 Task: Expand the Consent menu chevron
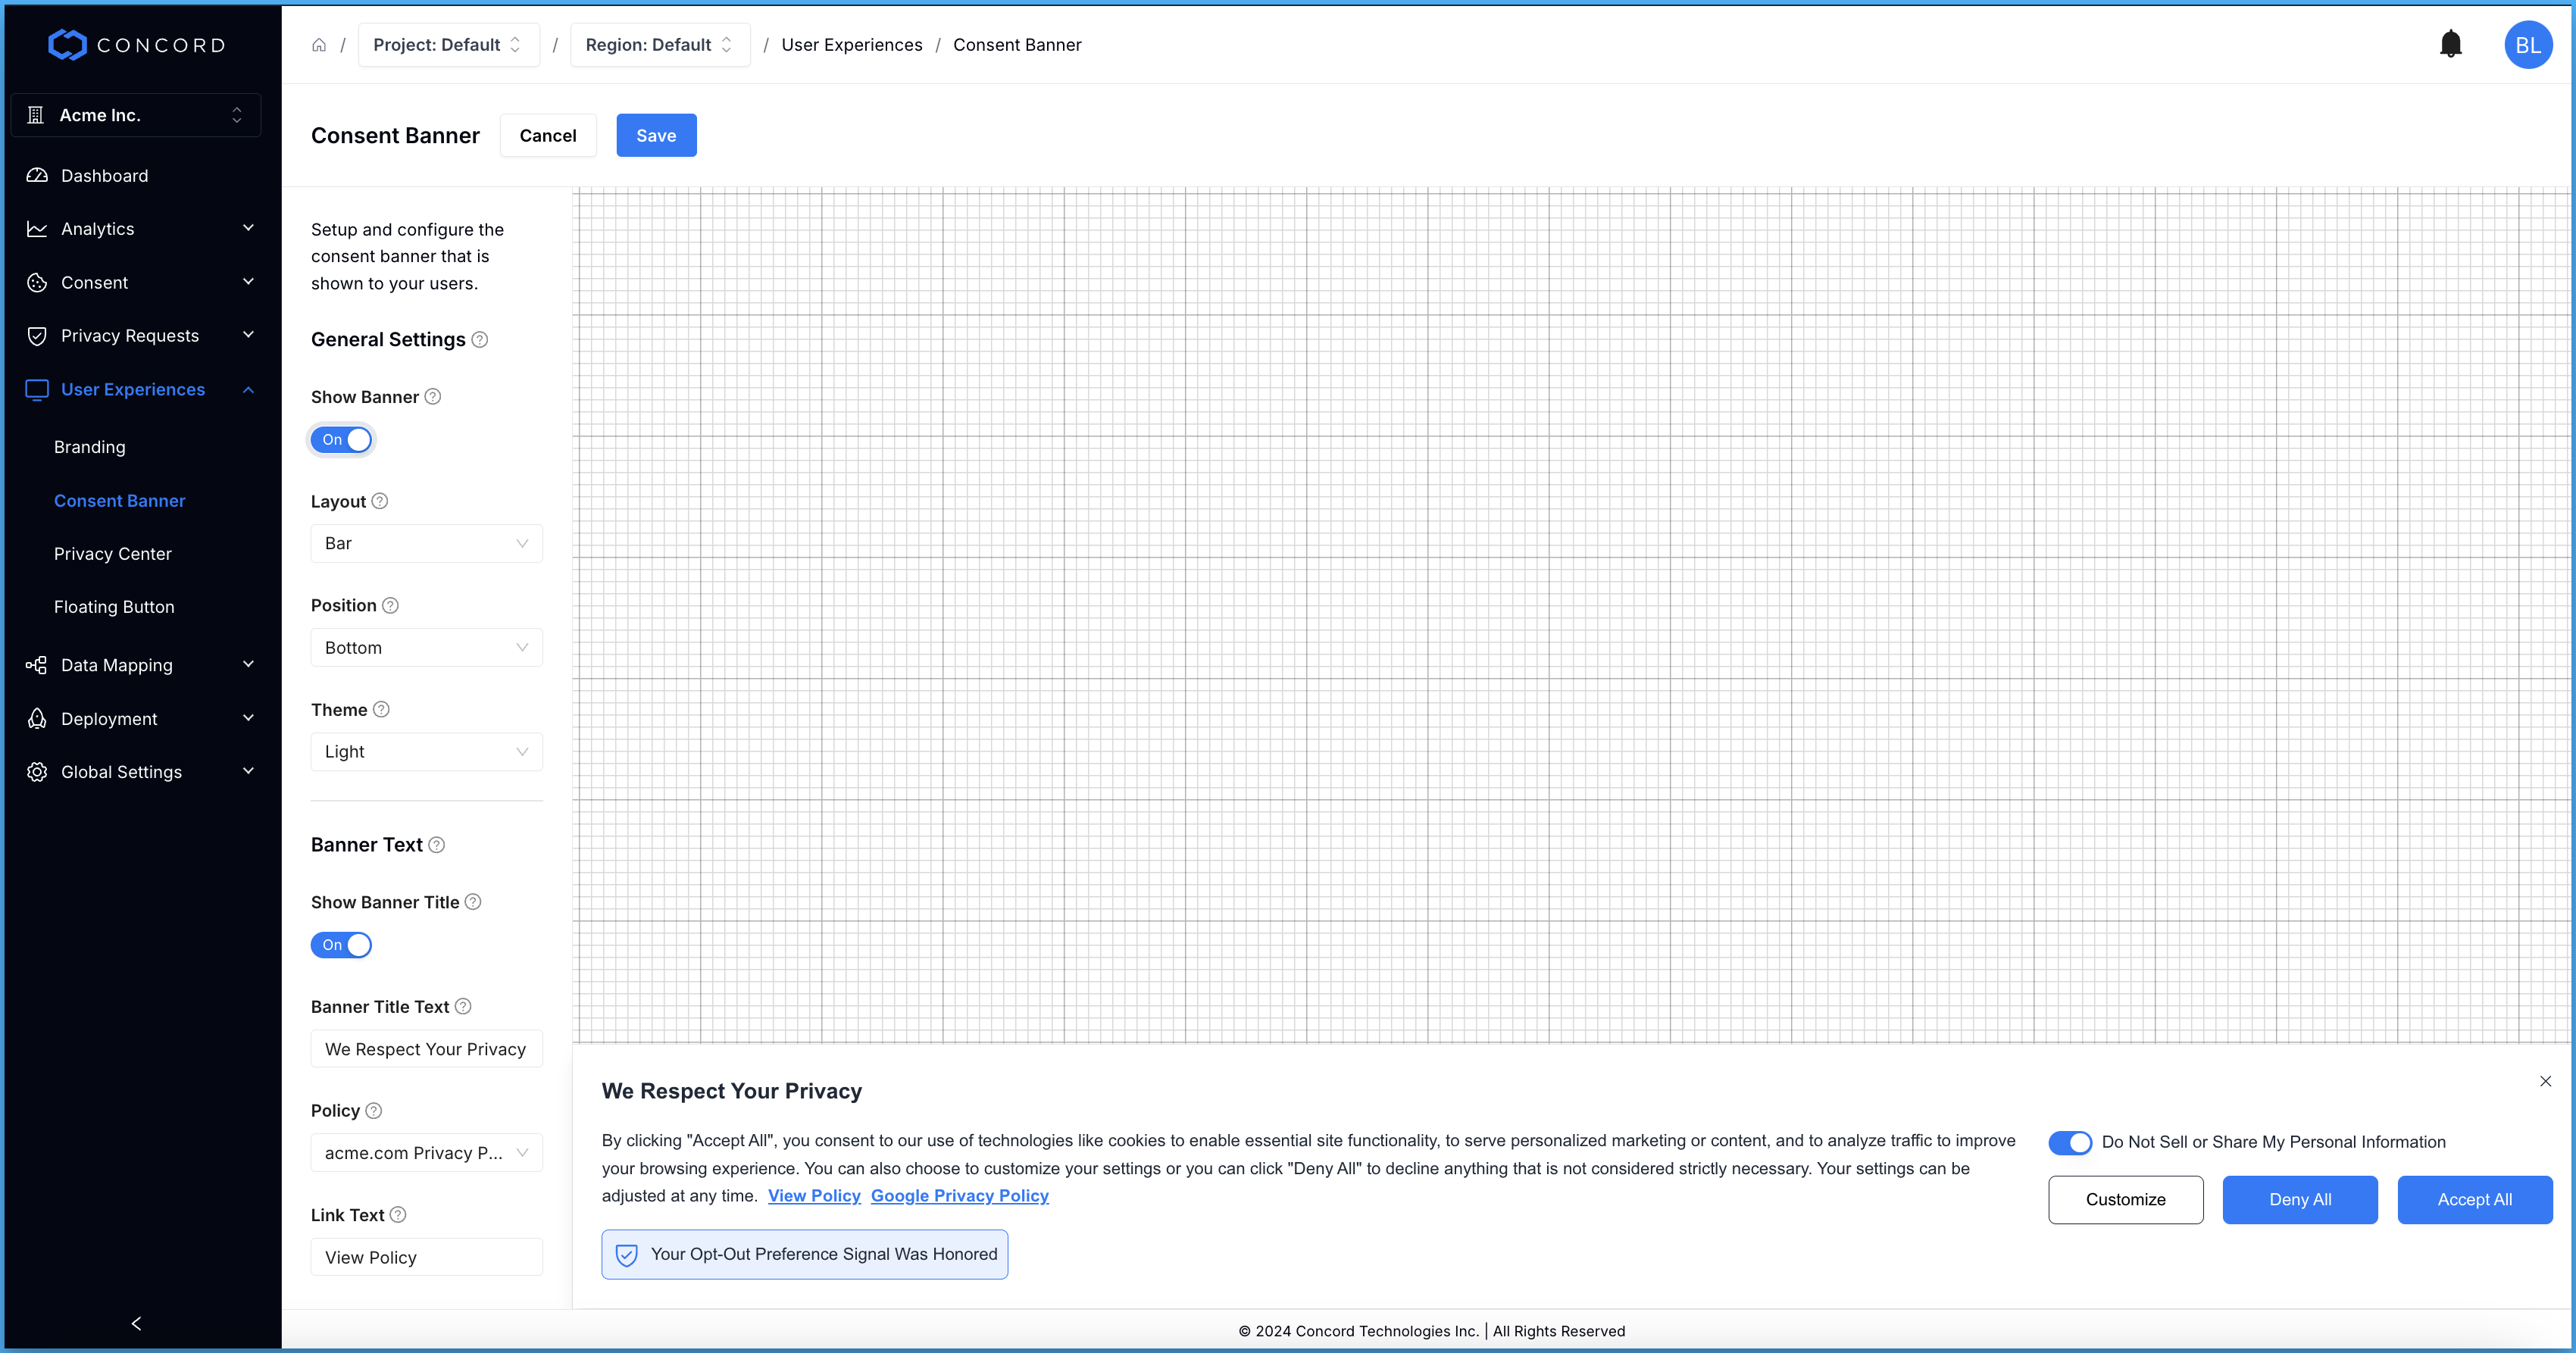tap(249, 282)
